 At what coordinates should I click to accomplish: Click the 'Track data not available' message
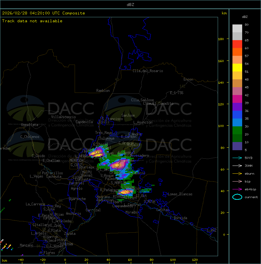[x=32, y=21]
